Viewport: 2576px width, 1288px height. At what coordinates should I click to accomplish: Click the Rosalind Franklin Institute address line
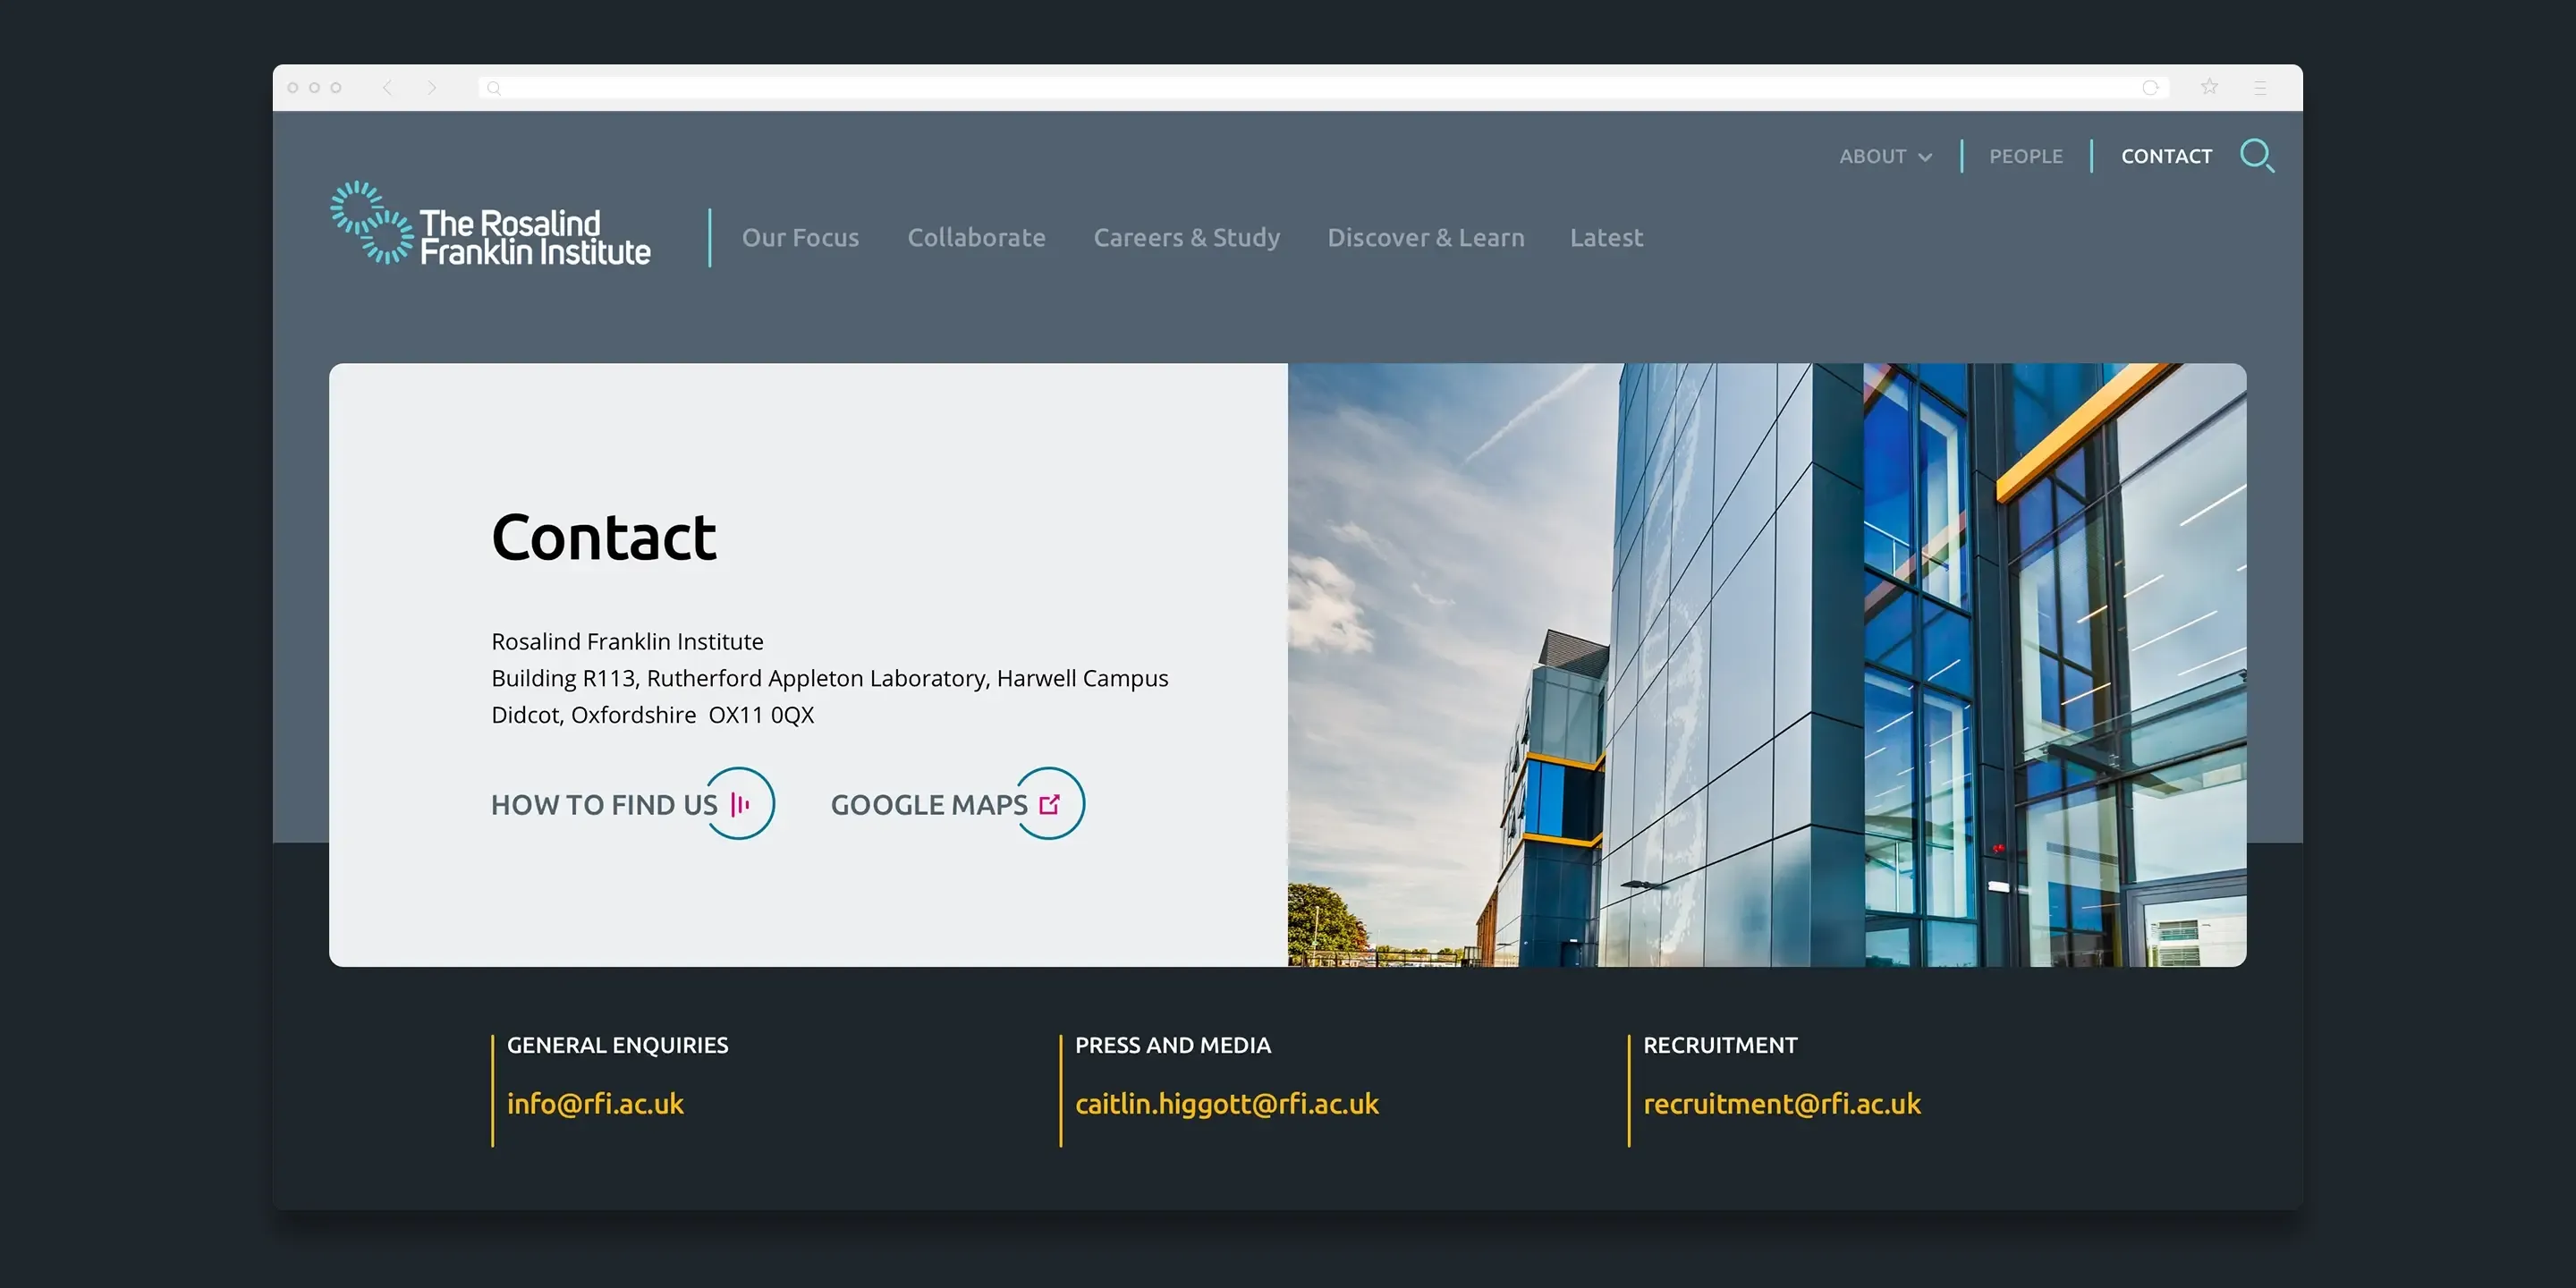pos(627,641)
